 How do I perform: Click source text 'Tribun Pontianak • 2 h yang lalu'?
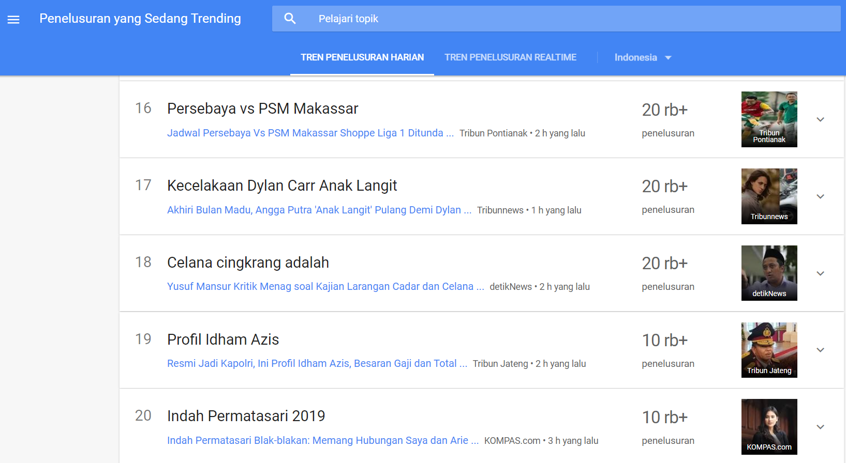[x=522, y=133]
